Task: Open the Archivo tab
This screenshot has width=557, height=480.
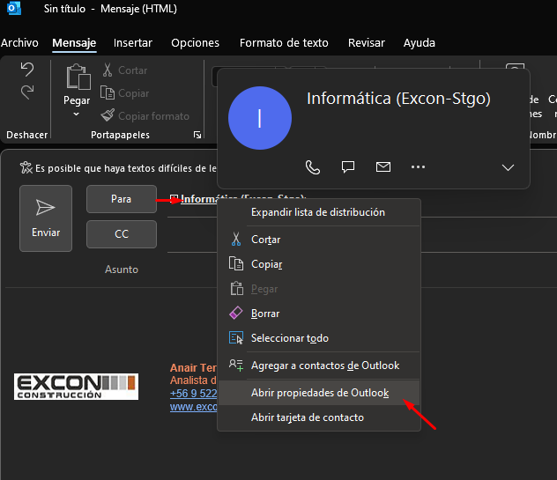Action: [19, 42]
